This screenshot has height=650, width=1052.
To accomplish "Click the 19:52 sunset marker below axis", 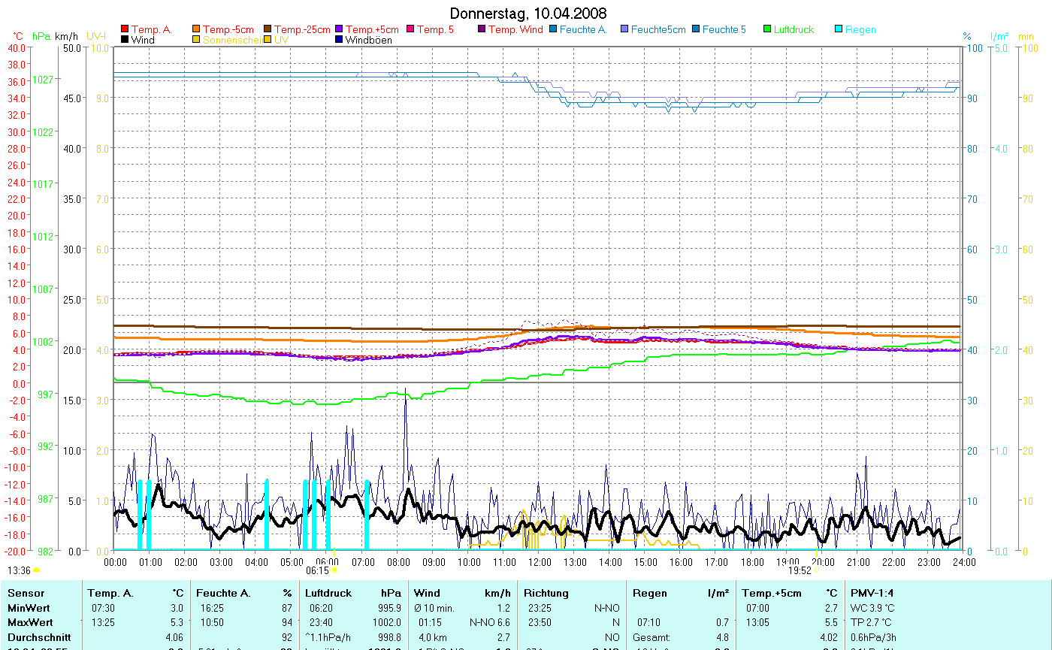I will click(x=800, y=571).
